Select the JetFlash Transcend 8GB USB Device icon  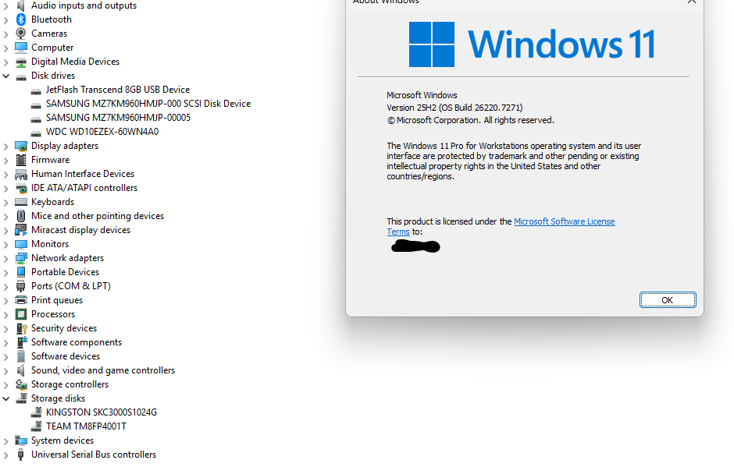[x=36, y=90]
